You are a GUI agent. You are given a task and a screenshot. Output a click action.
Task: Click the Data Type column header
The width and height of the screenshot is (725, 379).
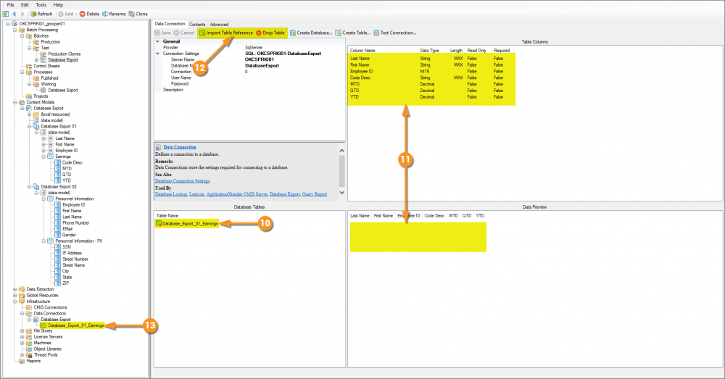[x=429, y=51]
